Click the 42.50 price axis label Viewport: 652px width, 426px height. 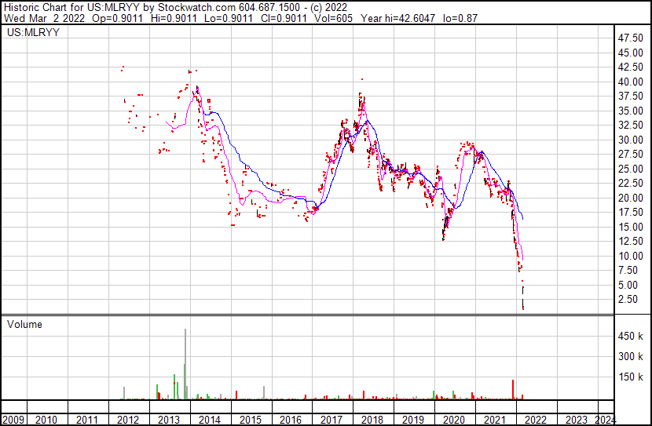point(630,67)
